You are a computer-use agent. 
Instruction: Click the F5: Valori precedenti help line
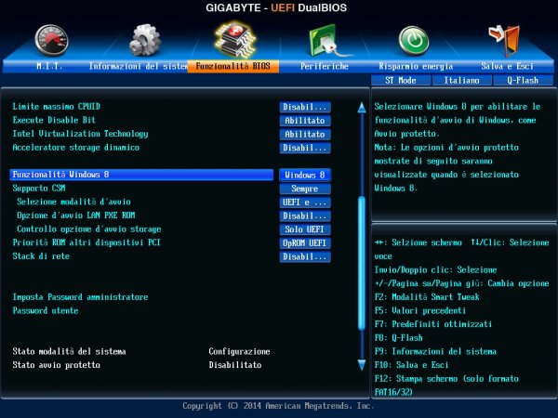(420, 310)
